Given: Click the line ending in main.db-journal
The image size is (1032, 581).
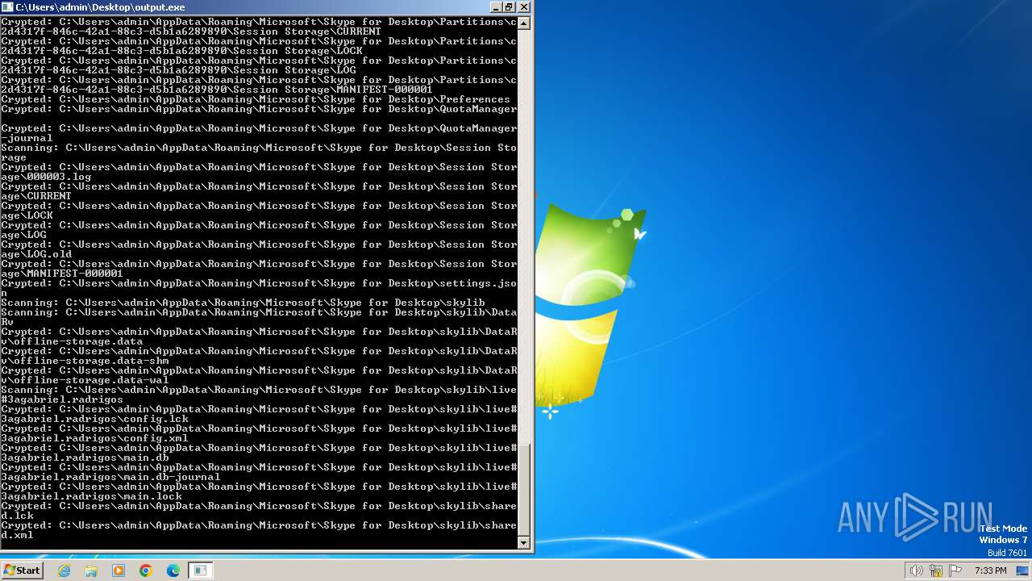Looking at the screenshot, I should point(259,472).
